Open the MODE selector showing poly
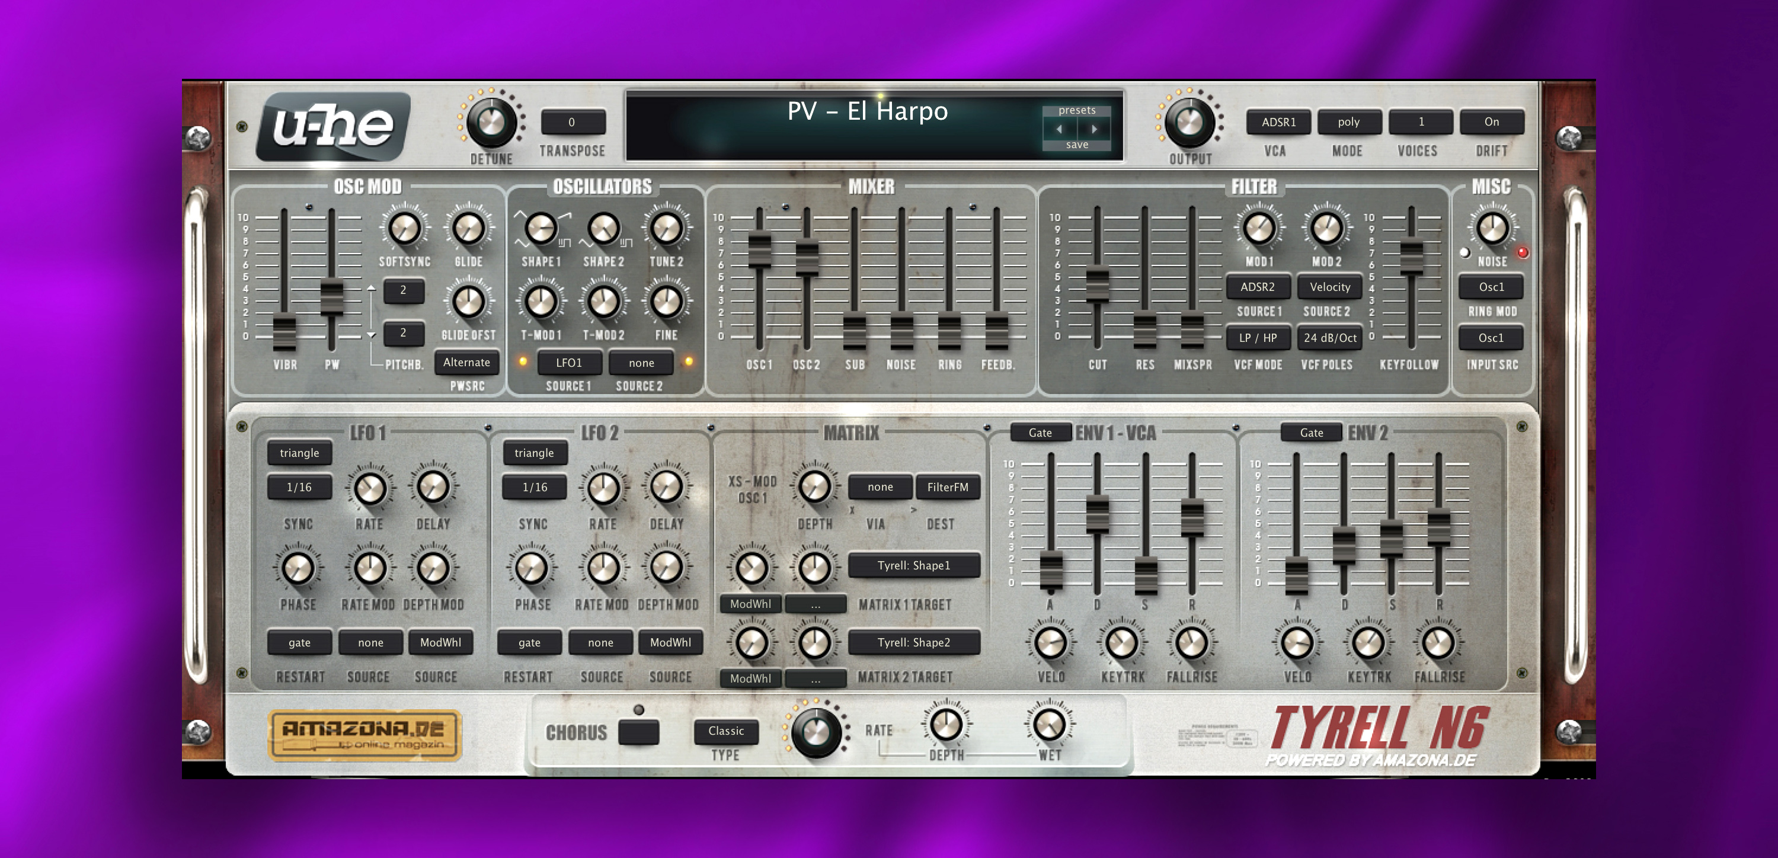Image resolution: width=1778 pixels, height=858 pixels. (x=1349, y=122)
